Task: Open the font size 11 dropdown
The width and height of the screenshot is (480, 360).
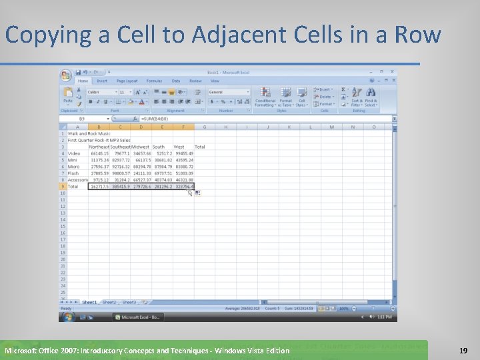Action: tap(131, 92)
